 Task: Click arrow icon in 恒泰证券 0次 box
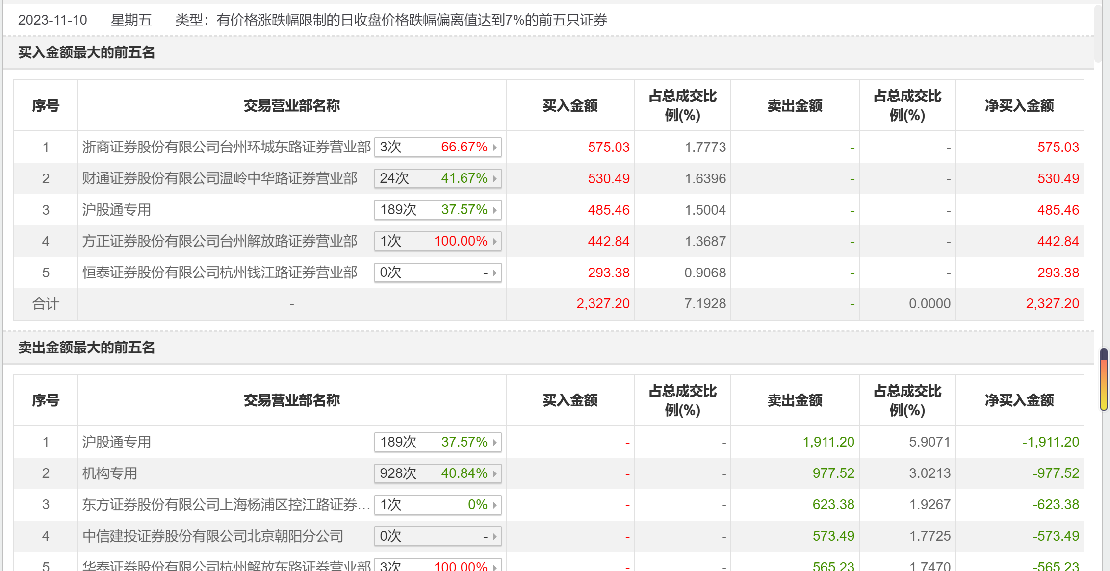pos(495,273)
